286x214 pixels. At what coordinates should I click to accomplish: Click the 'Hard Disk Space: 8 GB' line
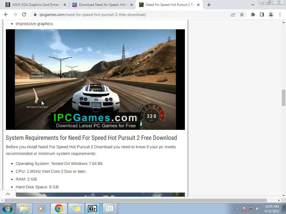37,187
